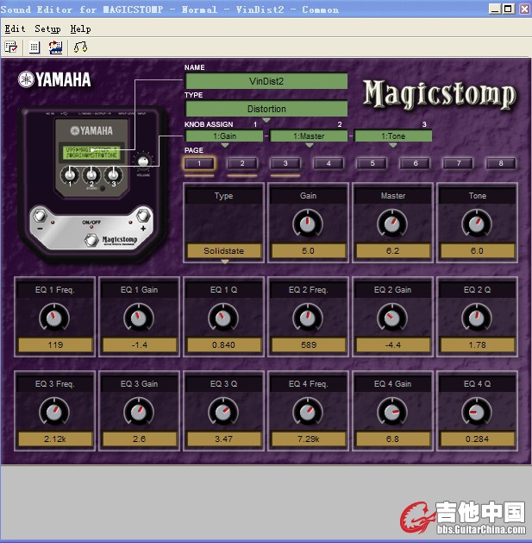Screen dimensions: 532x543
Task: Open the Setup menu
Action: click(x=47, y=28)
